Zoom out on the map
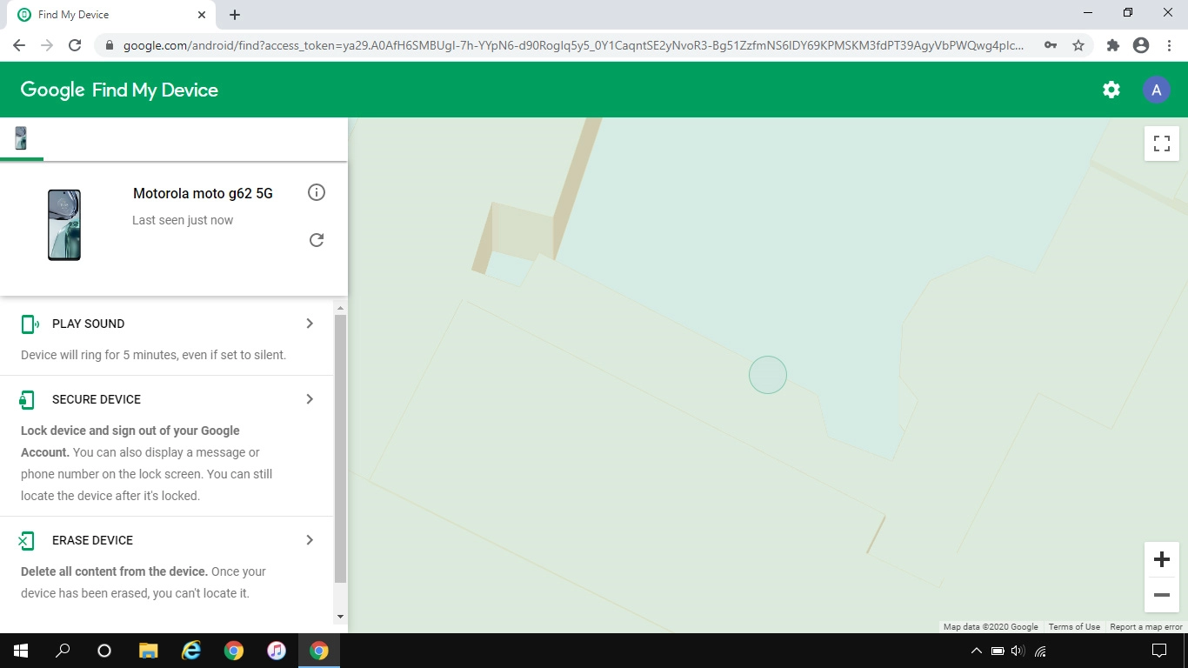 coord(1161,595)
